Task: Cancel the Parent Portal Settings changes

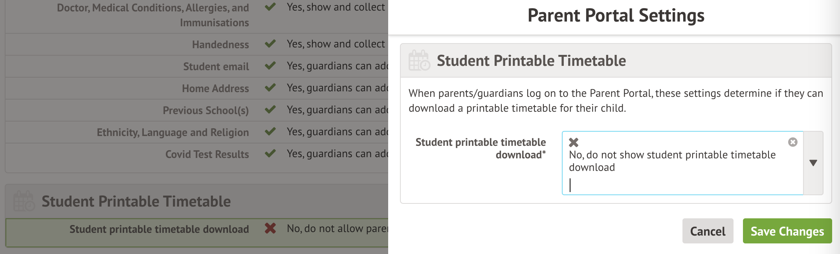Action: (708, 231)
